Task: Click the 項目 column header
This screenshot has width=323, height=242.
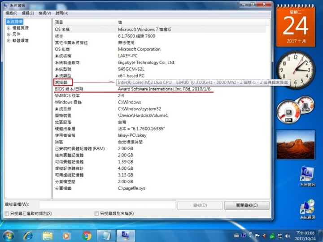Action: [x=84, y=22]
